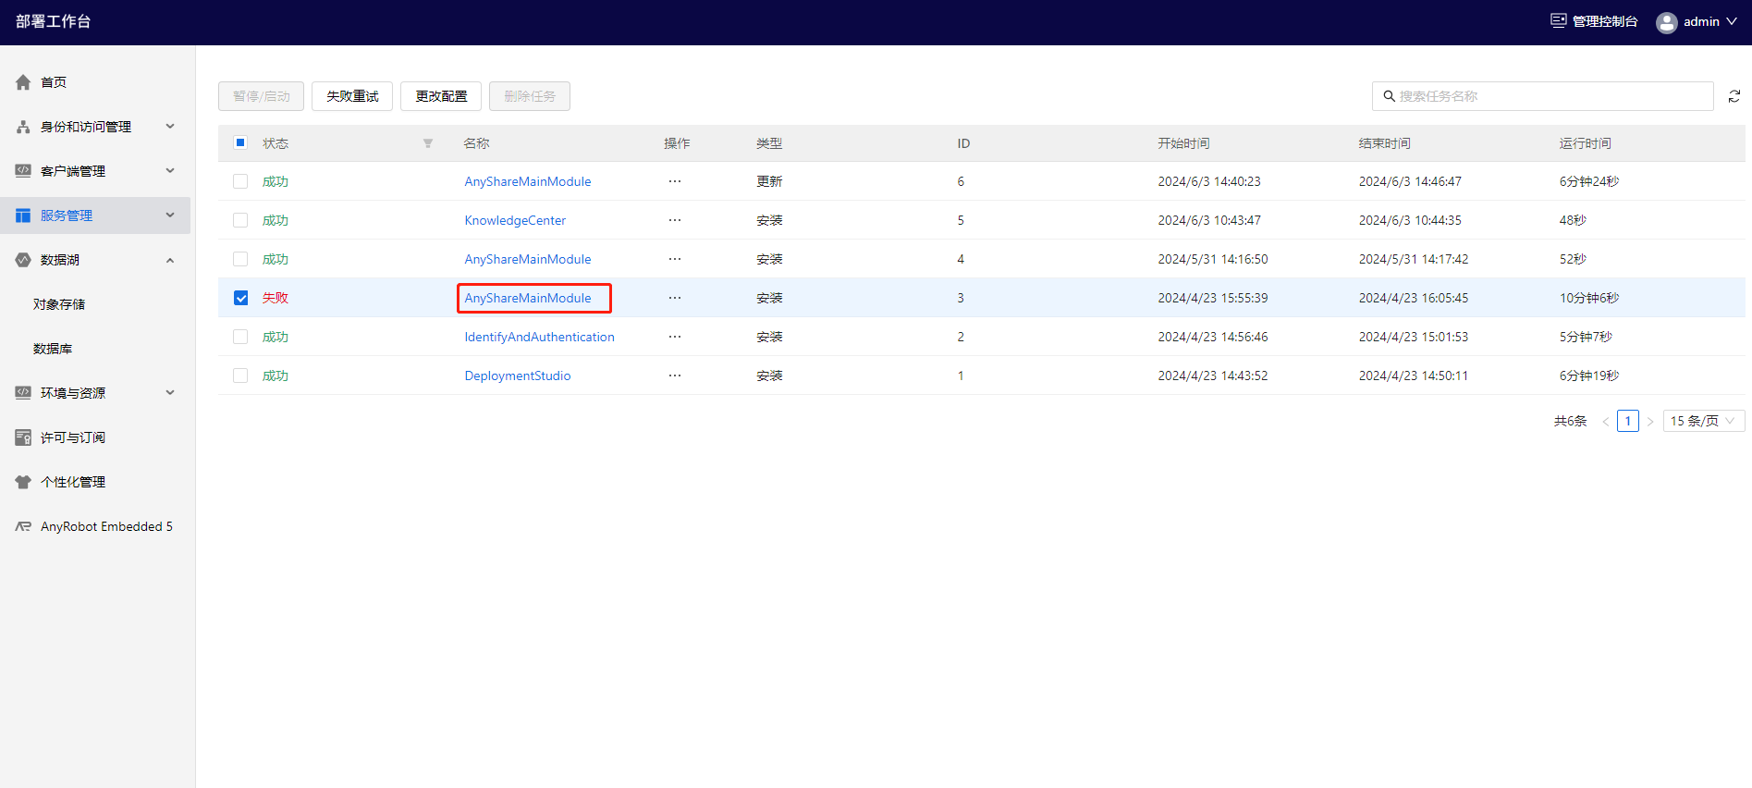
Task: Click the 个性化管理 shirt icon
Action: point(23,482)
